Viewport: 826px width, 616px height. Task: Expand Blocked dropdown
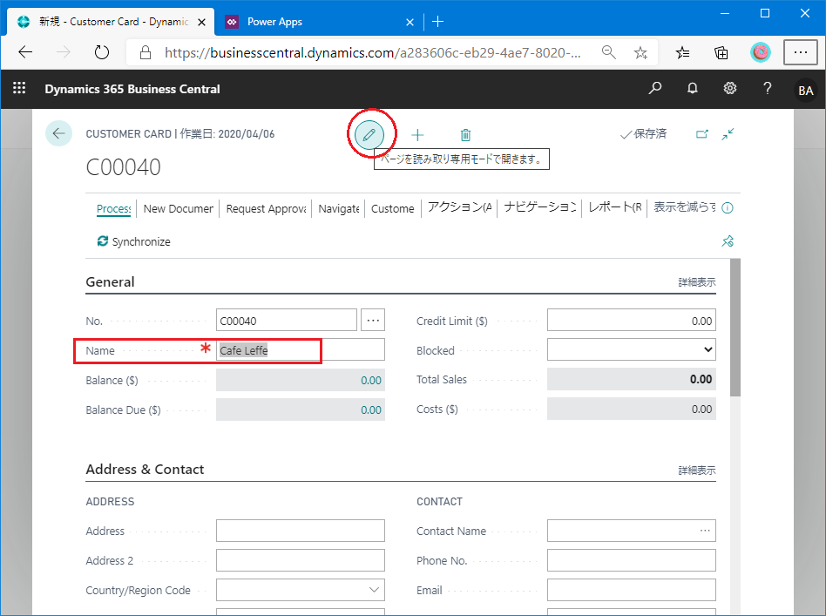[708, 349]
